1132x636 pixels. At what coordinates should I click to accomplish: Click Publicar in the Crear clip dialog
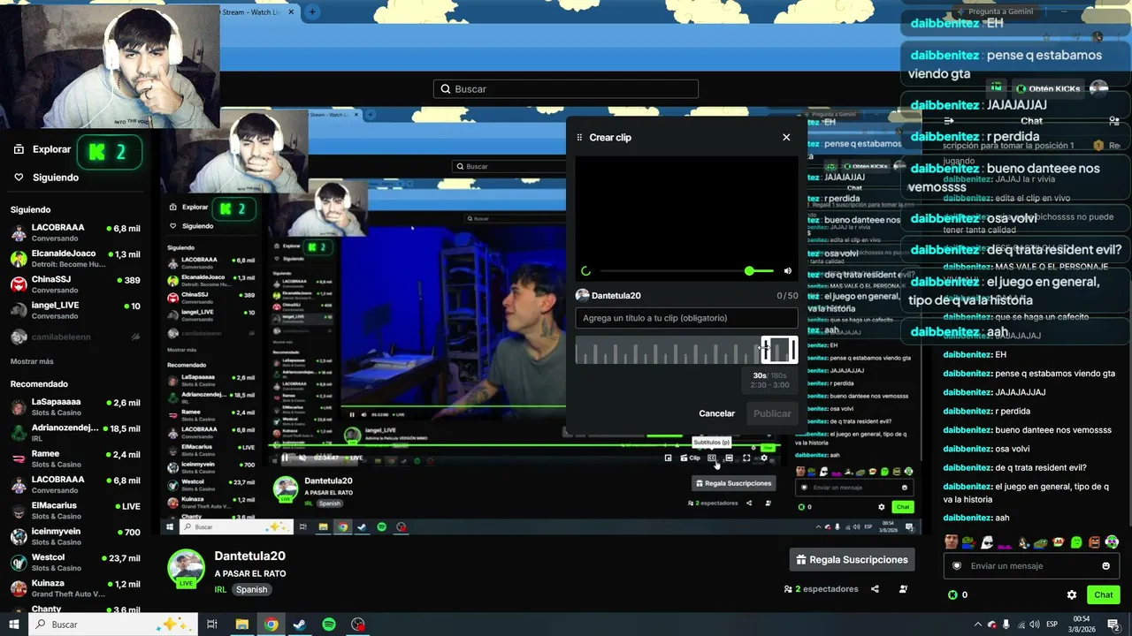tap(772, 413)
